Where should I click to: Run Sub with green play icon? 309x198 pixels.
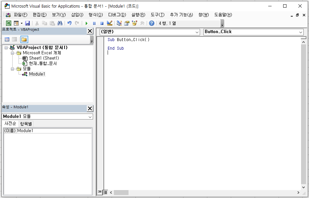86,23
